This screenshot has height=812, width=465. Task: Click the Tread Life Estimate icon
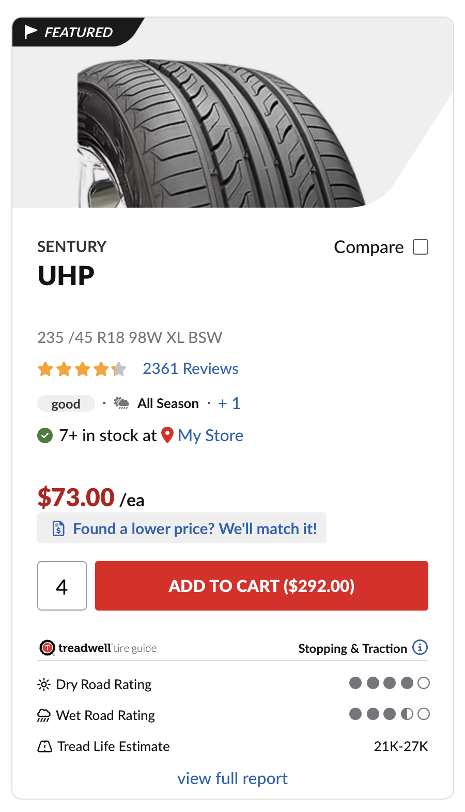coord(44,746)
